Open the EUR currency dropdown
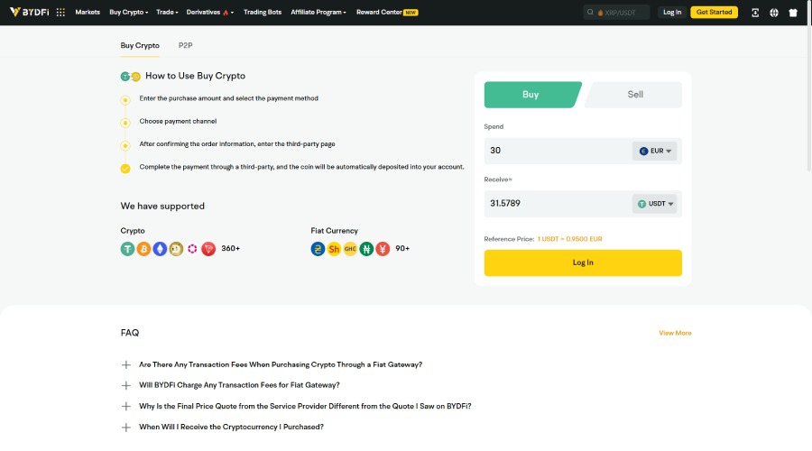The width and height of the screenshot is (812, 451). coord(655,152)
